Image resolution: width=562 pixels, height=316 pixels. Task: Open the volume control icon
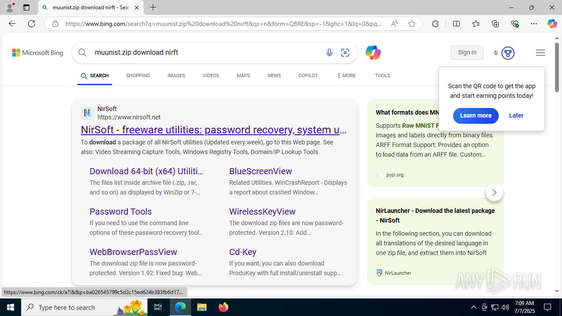(505, 307)
